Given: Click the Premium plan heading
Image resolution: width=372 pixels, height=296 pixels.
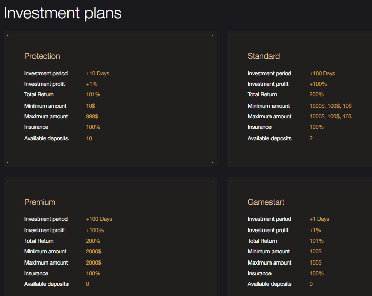Looking at the screenshot, I should [40, 202].
